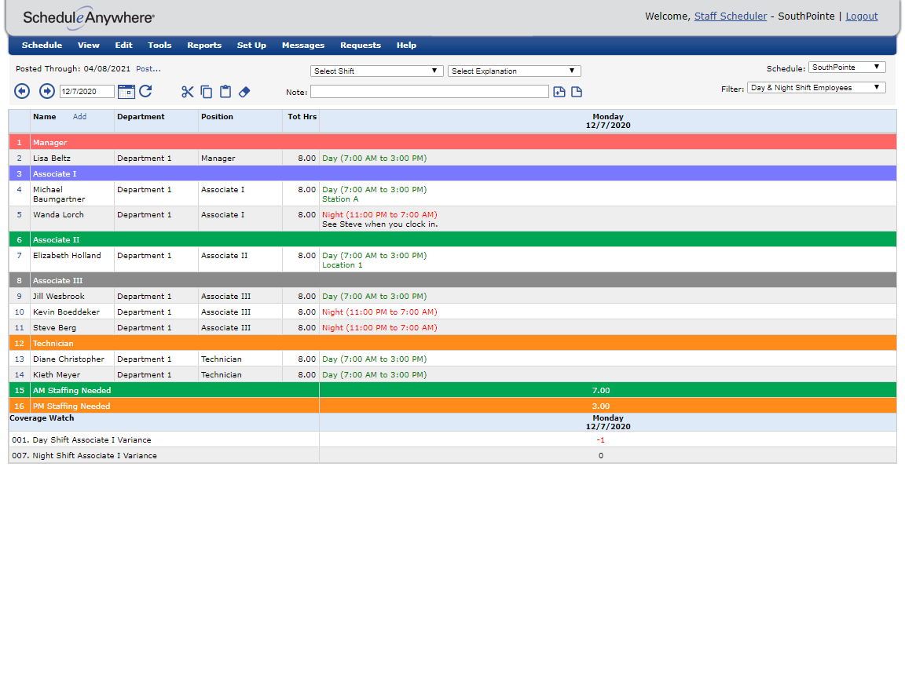The image size is (905, 678).
Task: Refresh the schedule view
Action: tap(146, 91)
